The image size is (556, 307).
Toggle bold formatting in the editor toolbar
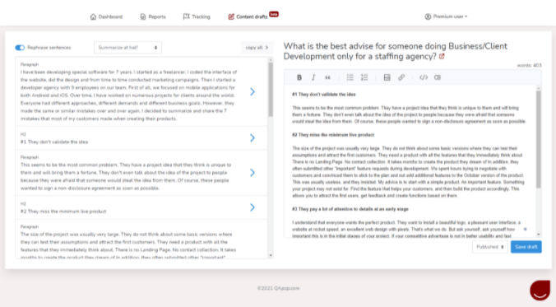coord(299,77)
